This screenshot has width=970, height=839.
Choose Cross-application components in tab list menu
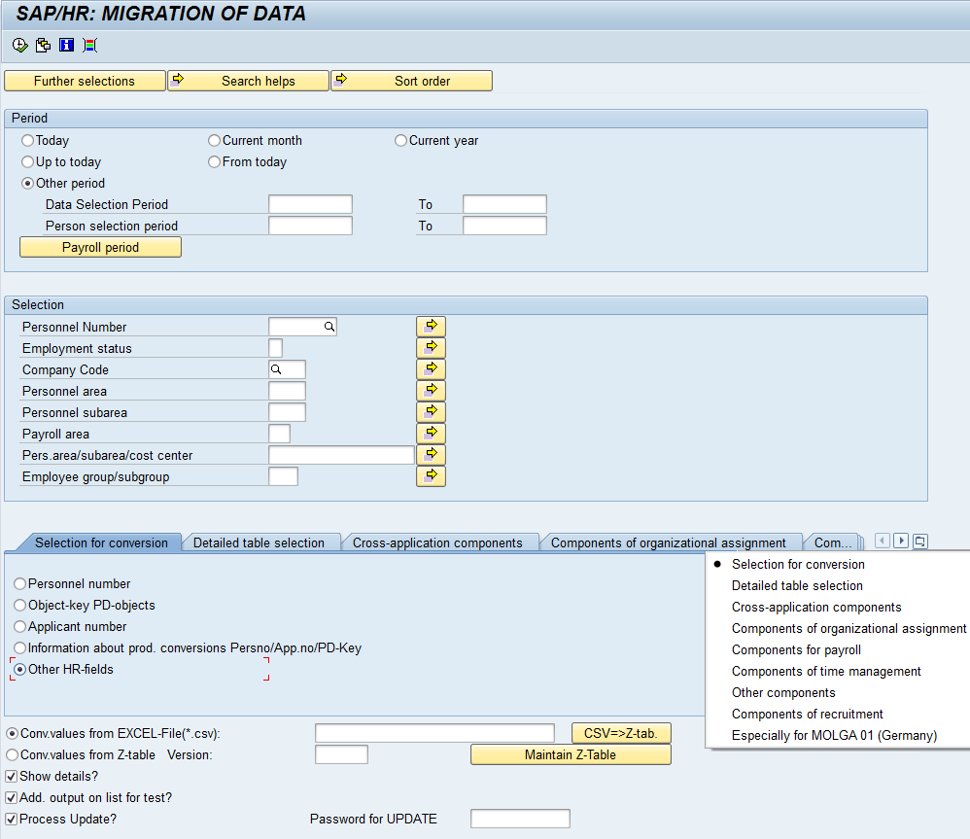click(816, 607)
